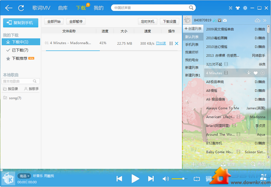Screen dimensions: 271x187
Task: Switch to mini mode icon
Action: tap(230, 8)
